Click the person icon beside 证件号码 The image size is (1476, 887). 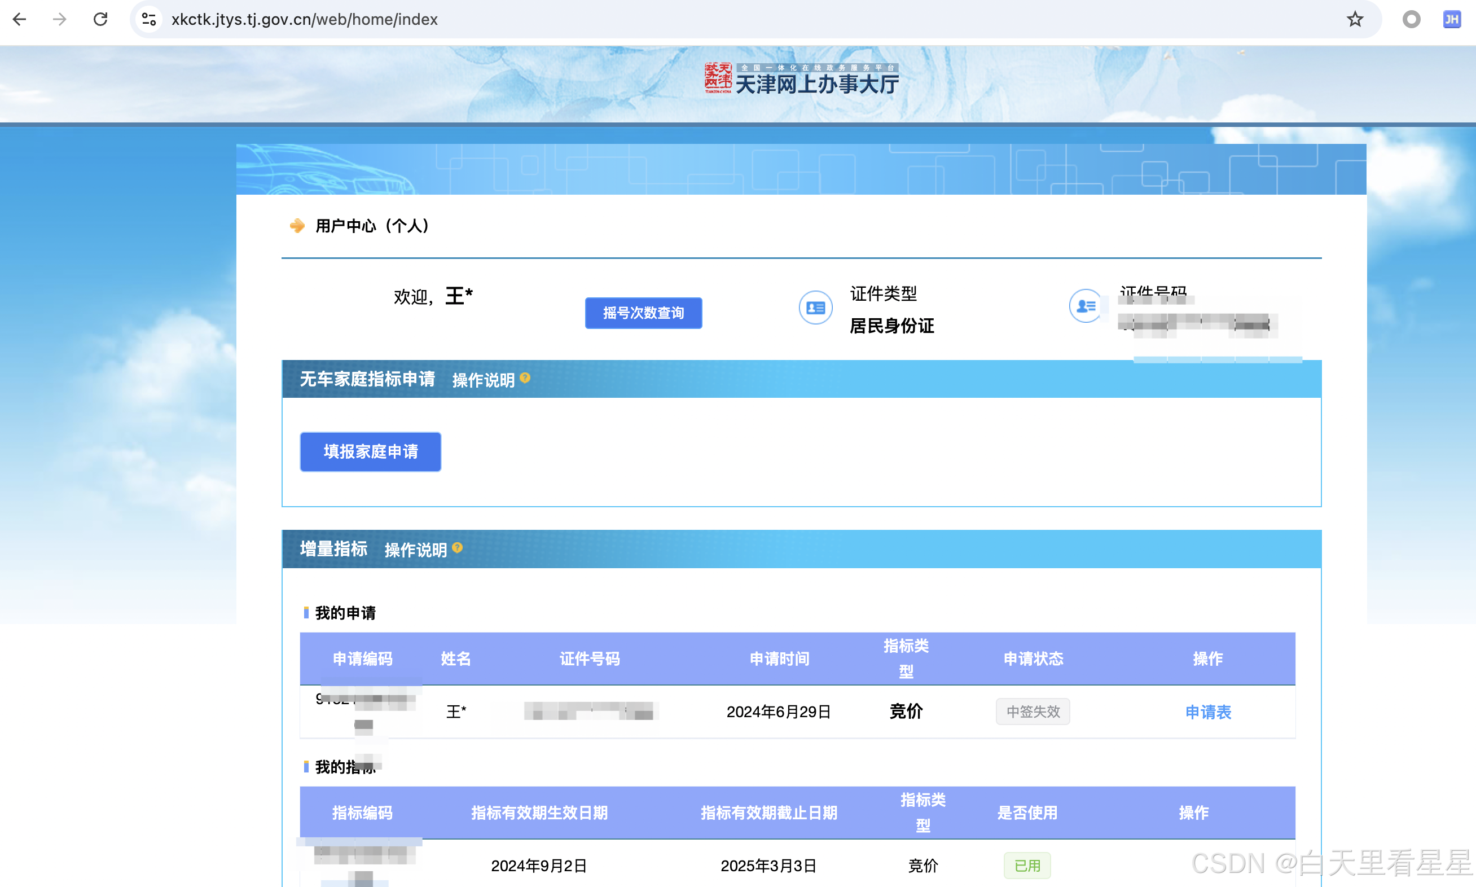point(1085,306)
